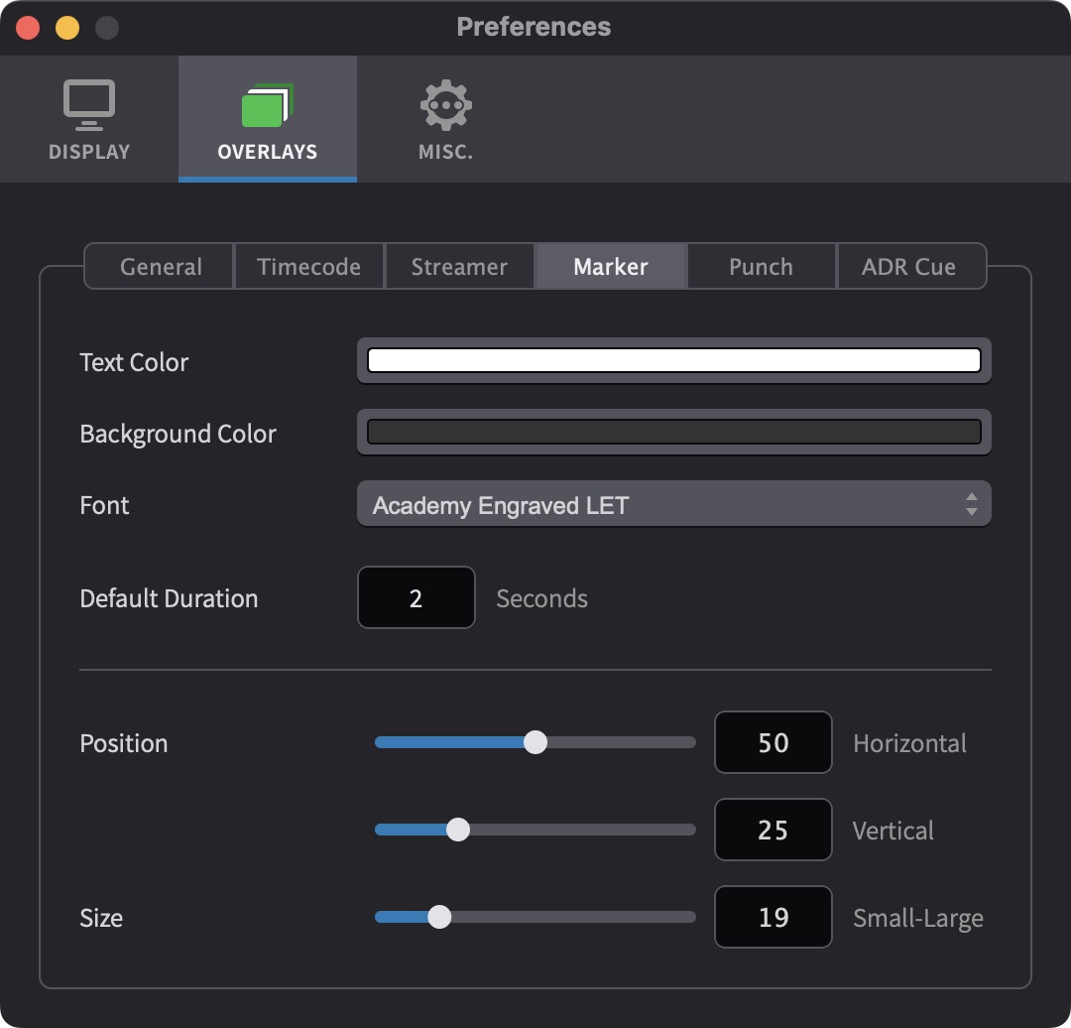The height and width of the screenshot is (1028, 1071).
Task: Click the Horizontal position slider handle
Action: click(x=535, y=742)
